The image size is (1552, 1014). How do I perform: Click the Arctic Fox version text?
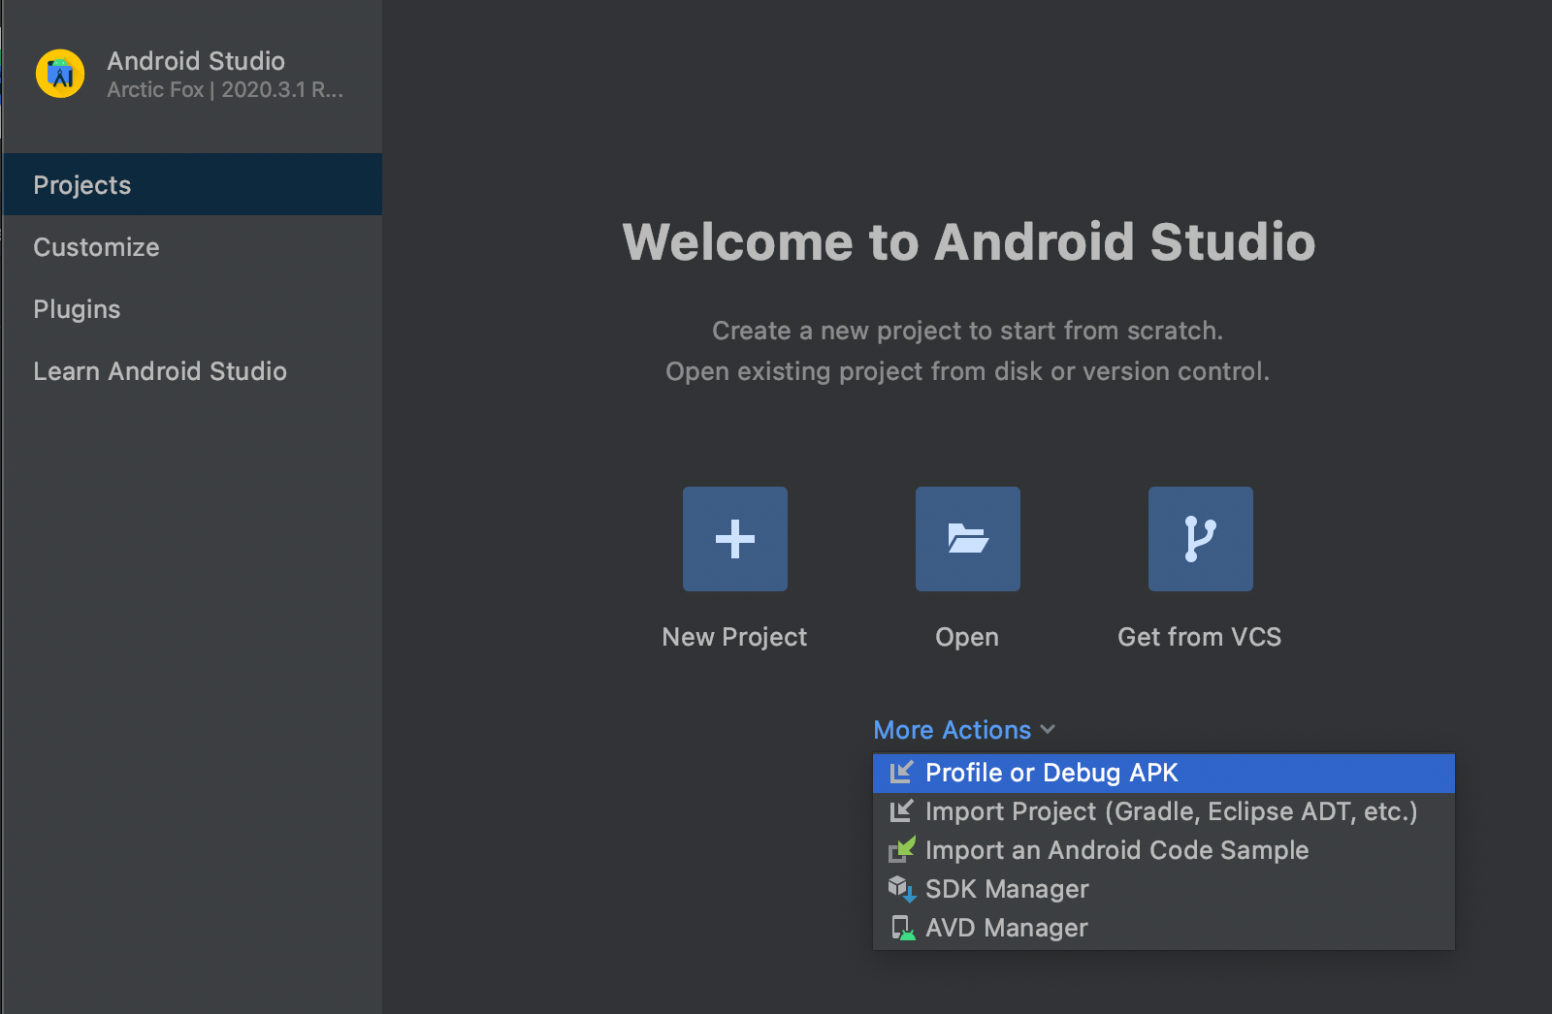coord(225,90)
